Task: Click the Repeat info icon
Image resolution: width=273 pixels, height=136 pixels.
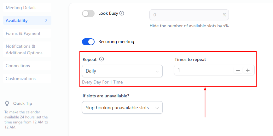Action: point(102,59)
